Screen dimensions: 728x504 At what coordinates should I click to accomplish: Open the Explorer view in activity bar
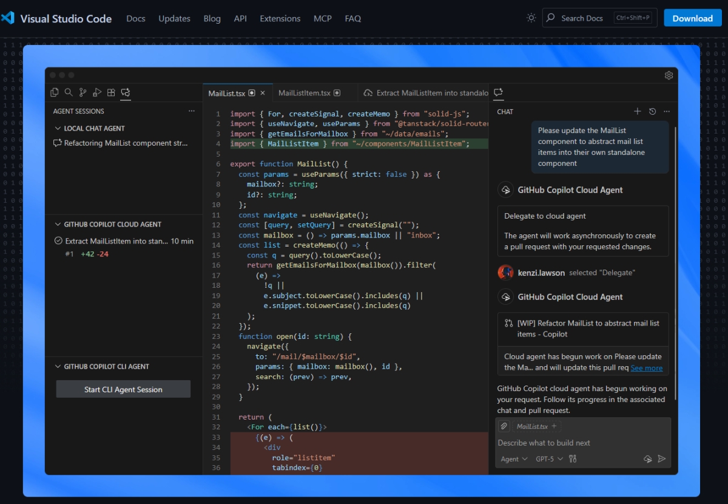(x=55, y=92)
